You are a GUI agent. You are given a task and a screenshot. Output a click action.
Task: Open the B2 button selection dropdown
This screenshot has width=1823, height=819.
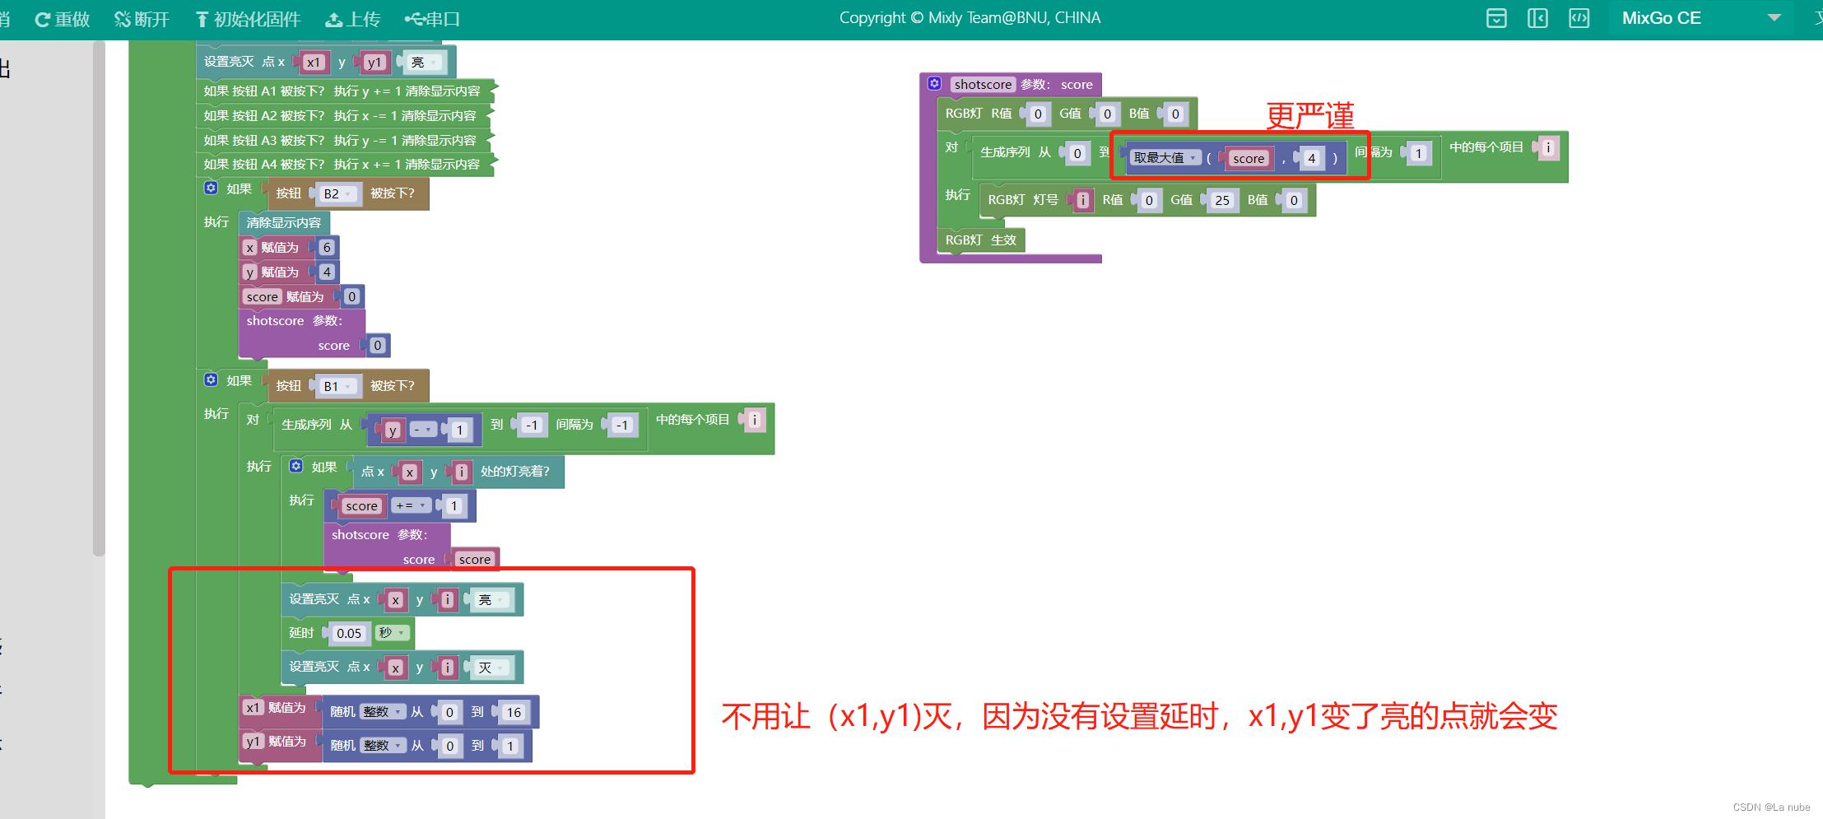point(338,193)
